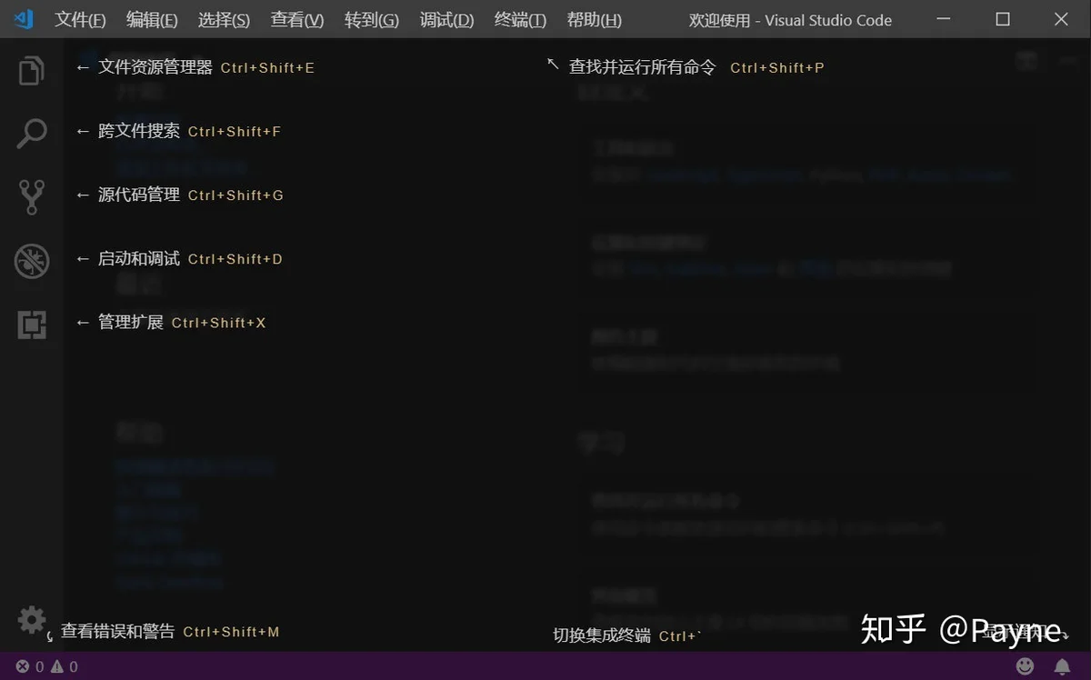This screenshot has height=680, width=1091.
Task: Minimize the Visual Studio Code window
Action: pyautogui.click(x=945, y=19)
